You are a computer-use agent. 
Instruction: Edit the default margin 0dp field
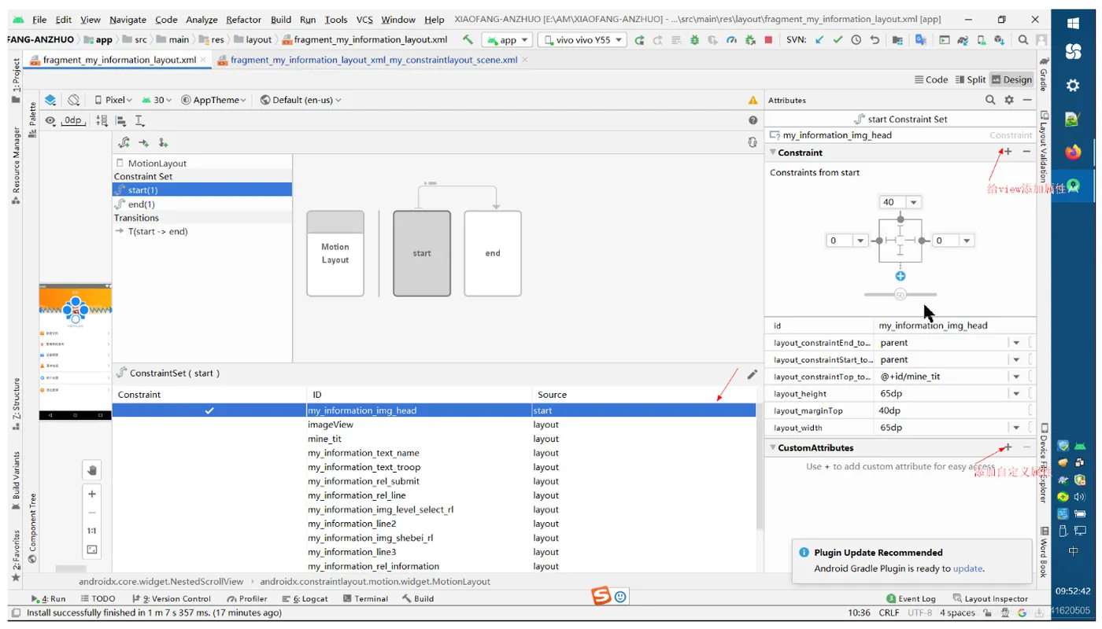click(72, 120)
